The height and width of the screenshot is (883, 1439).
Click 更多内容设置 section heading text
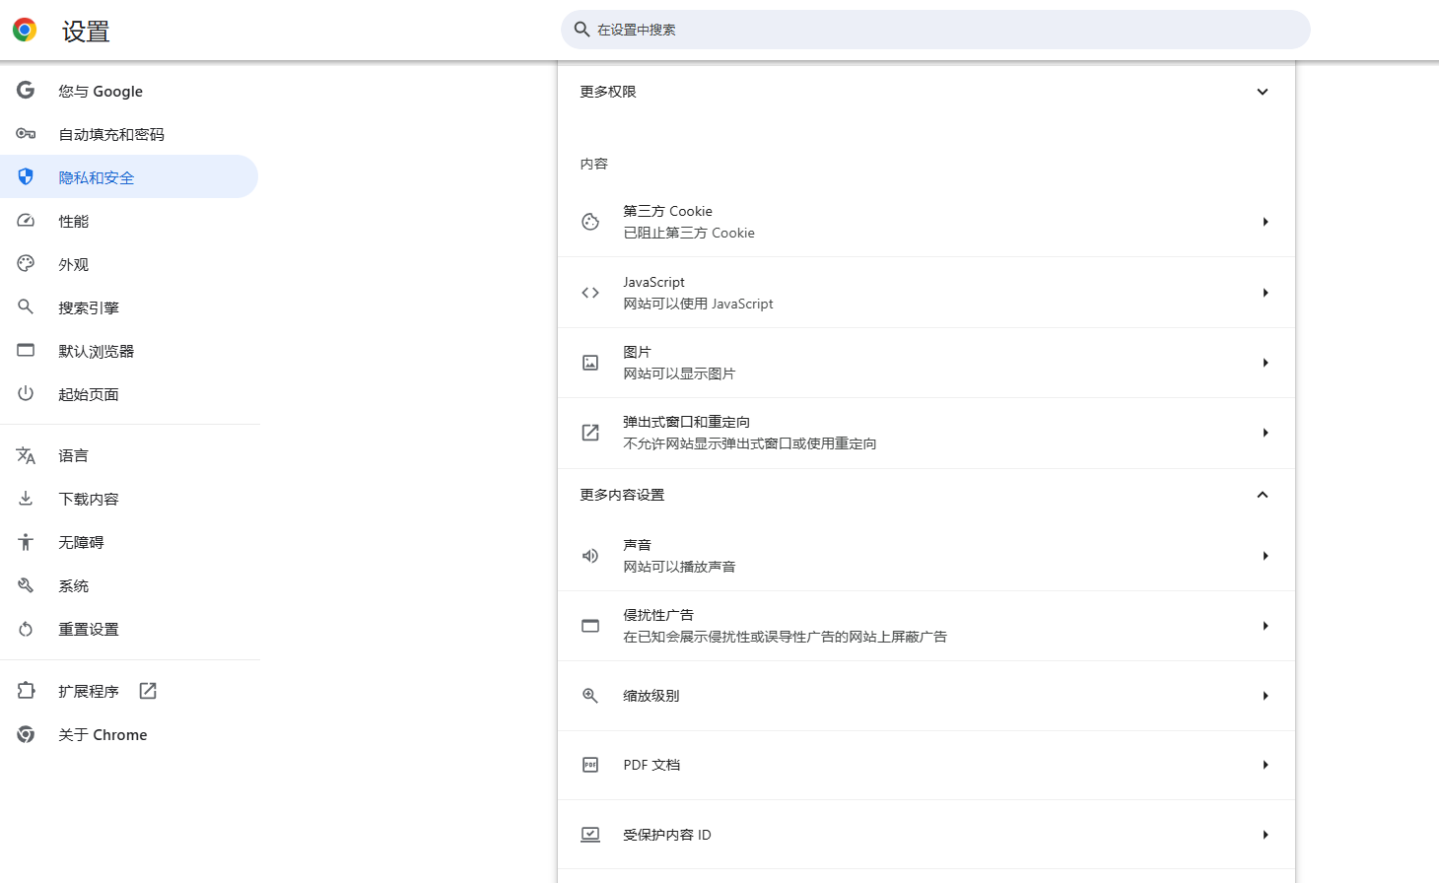pos(622,495)
